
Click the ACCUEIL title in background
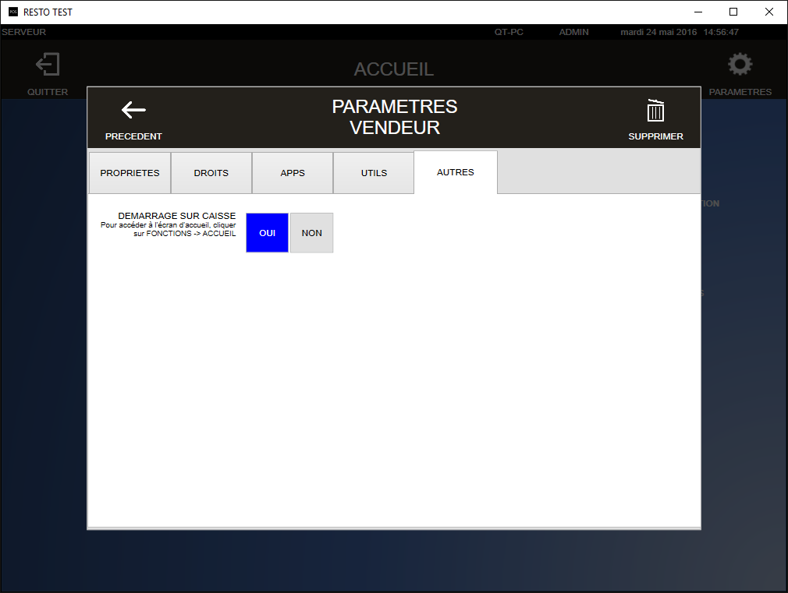393,69
